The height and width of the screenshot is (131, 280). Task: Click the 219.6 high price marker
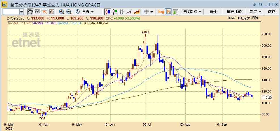point(145,32)
